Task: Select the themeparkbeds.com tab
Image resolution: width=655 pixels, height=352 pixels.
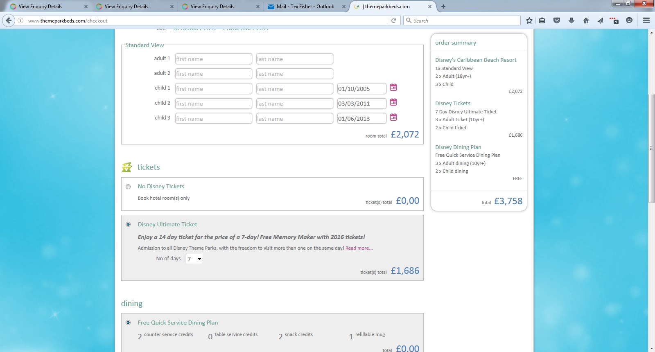Action: click(x=393, y=7)
